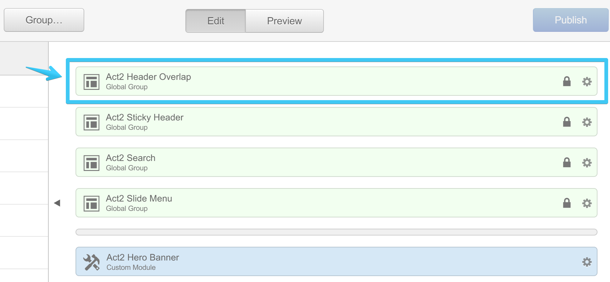Click layout icon of Act2 Search group
The image size is (610, 282).
(91, 163)
